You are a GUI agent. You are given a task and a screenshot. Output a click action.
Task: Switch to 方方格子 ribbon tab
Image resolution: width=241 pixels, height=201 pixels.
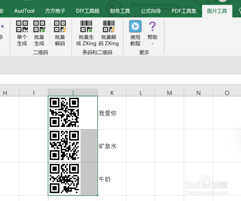pyautogui.click(x=55, y=11)
